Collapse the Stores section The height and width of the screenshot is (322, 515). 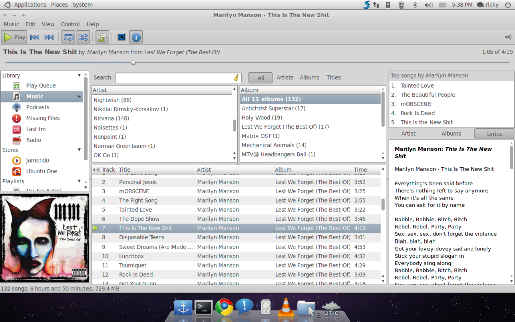click(79, 150)
